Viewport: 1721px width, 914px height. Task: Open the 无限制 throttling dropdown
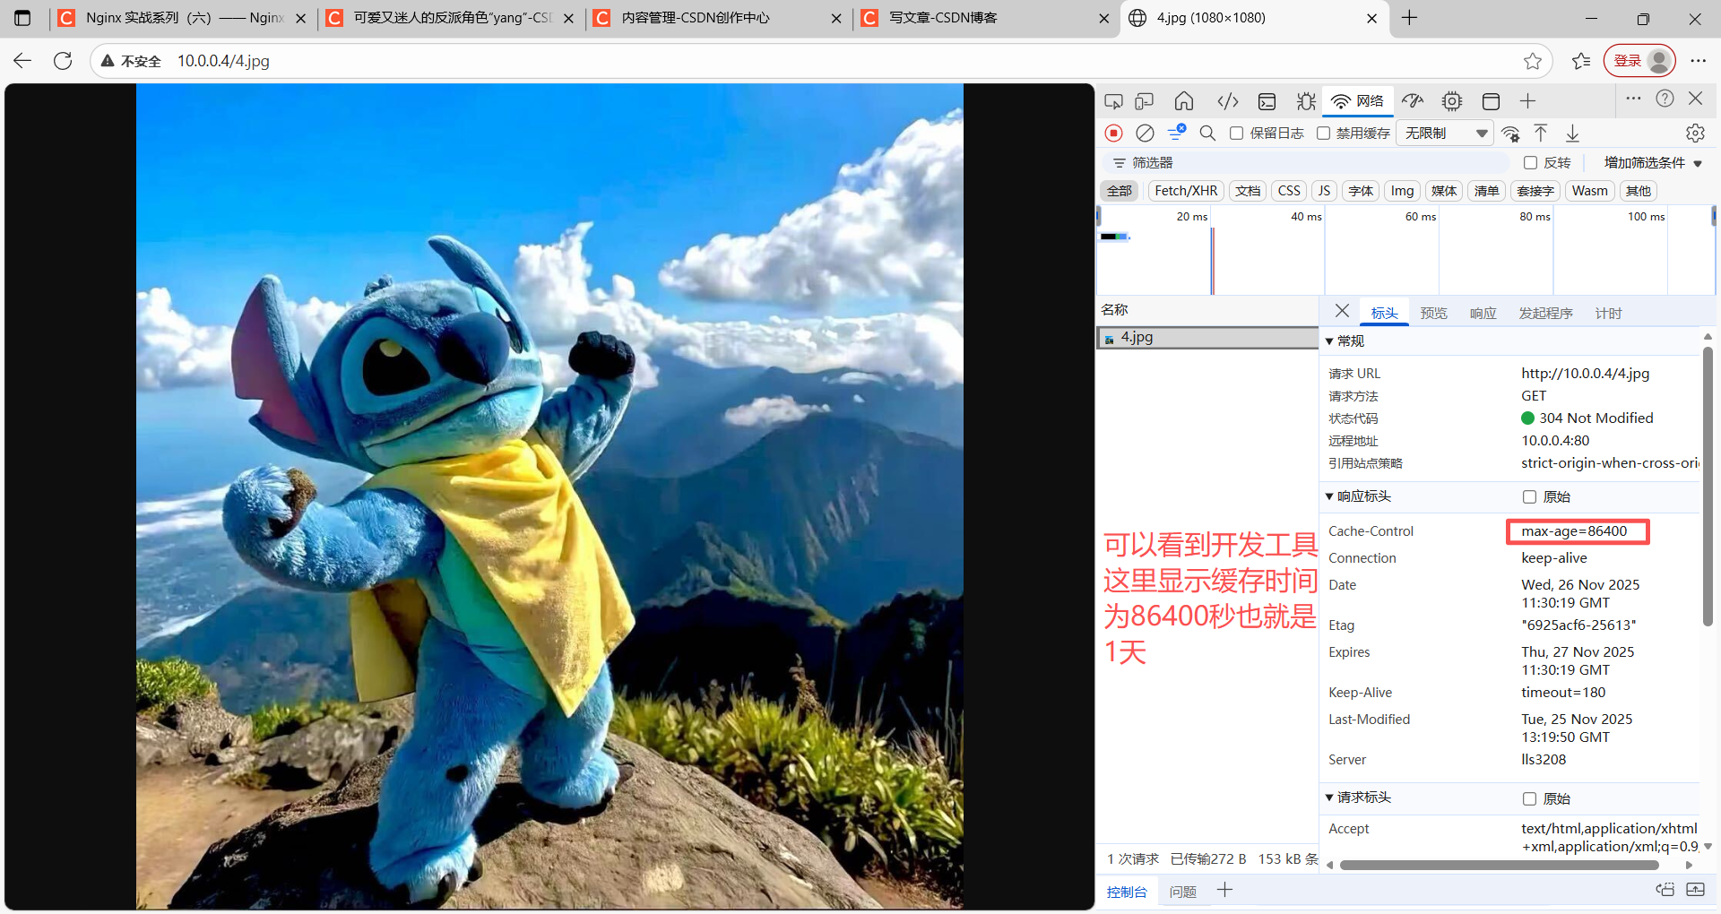point(1443,133)
